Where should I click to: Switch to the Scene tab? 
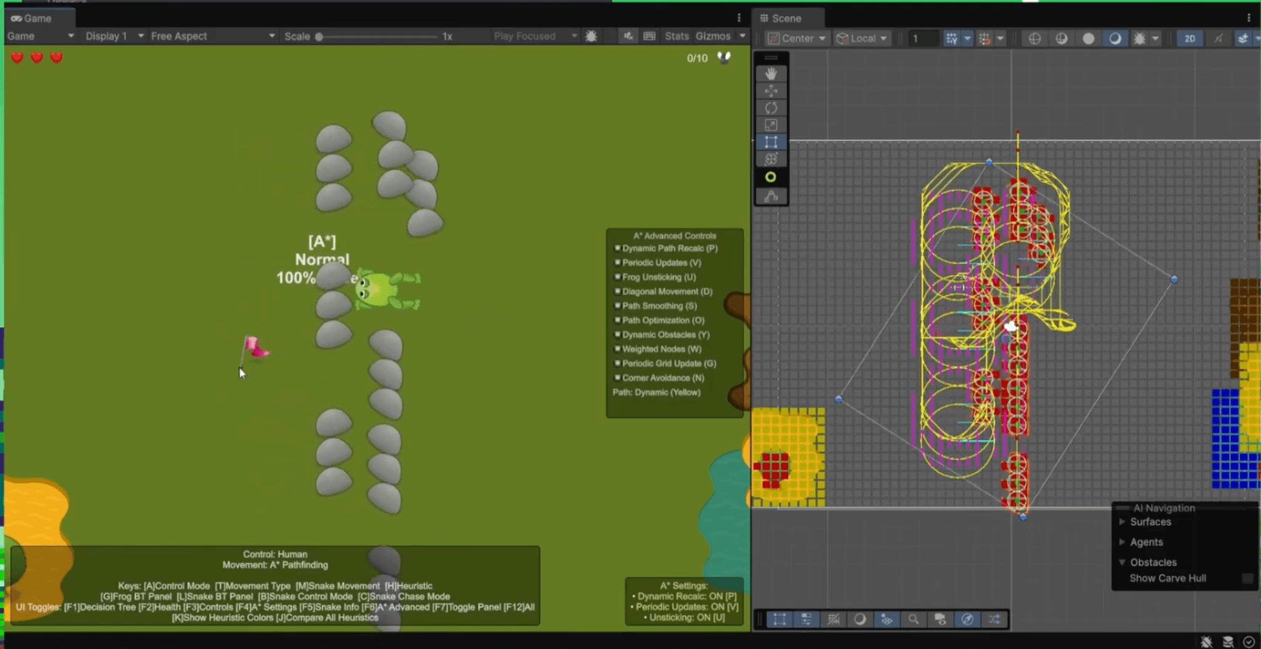785,18
